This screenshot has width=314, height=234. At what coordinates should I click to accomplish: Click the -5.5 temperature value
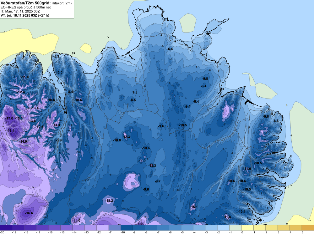point(36,61)
